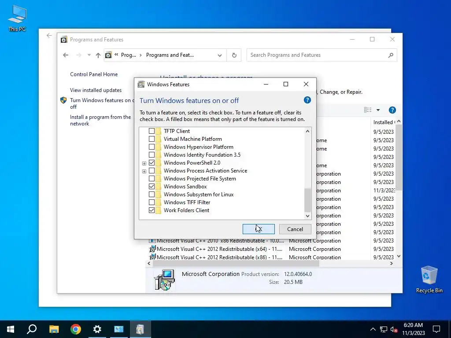Screen dimensions: 451x338
Task: Expand the Windows PowerShell 2.0 node
Action: [x=144, y=163]
